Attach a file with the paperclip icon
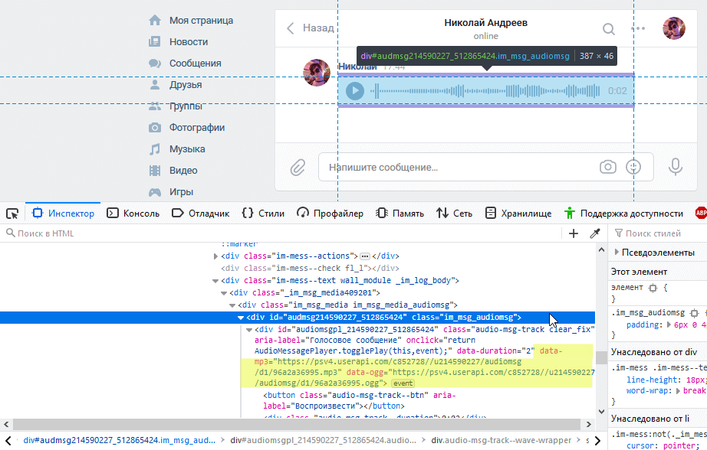 point(298,168)
